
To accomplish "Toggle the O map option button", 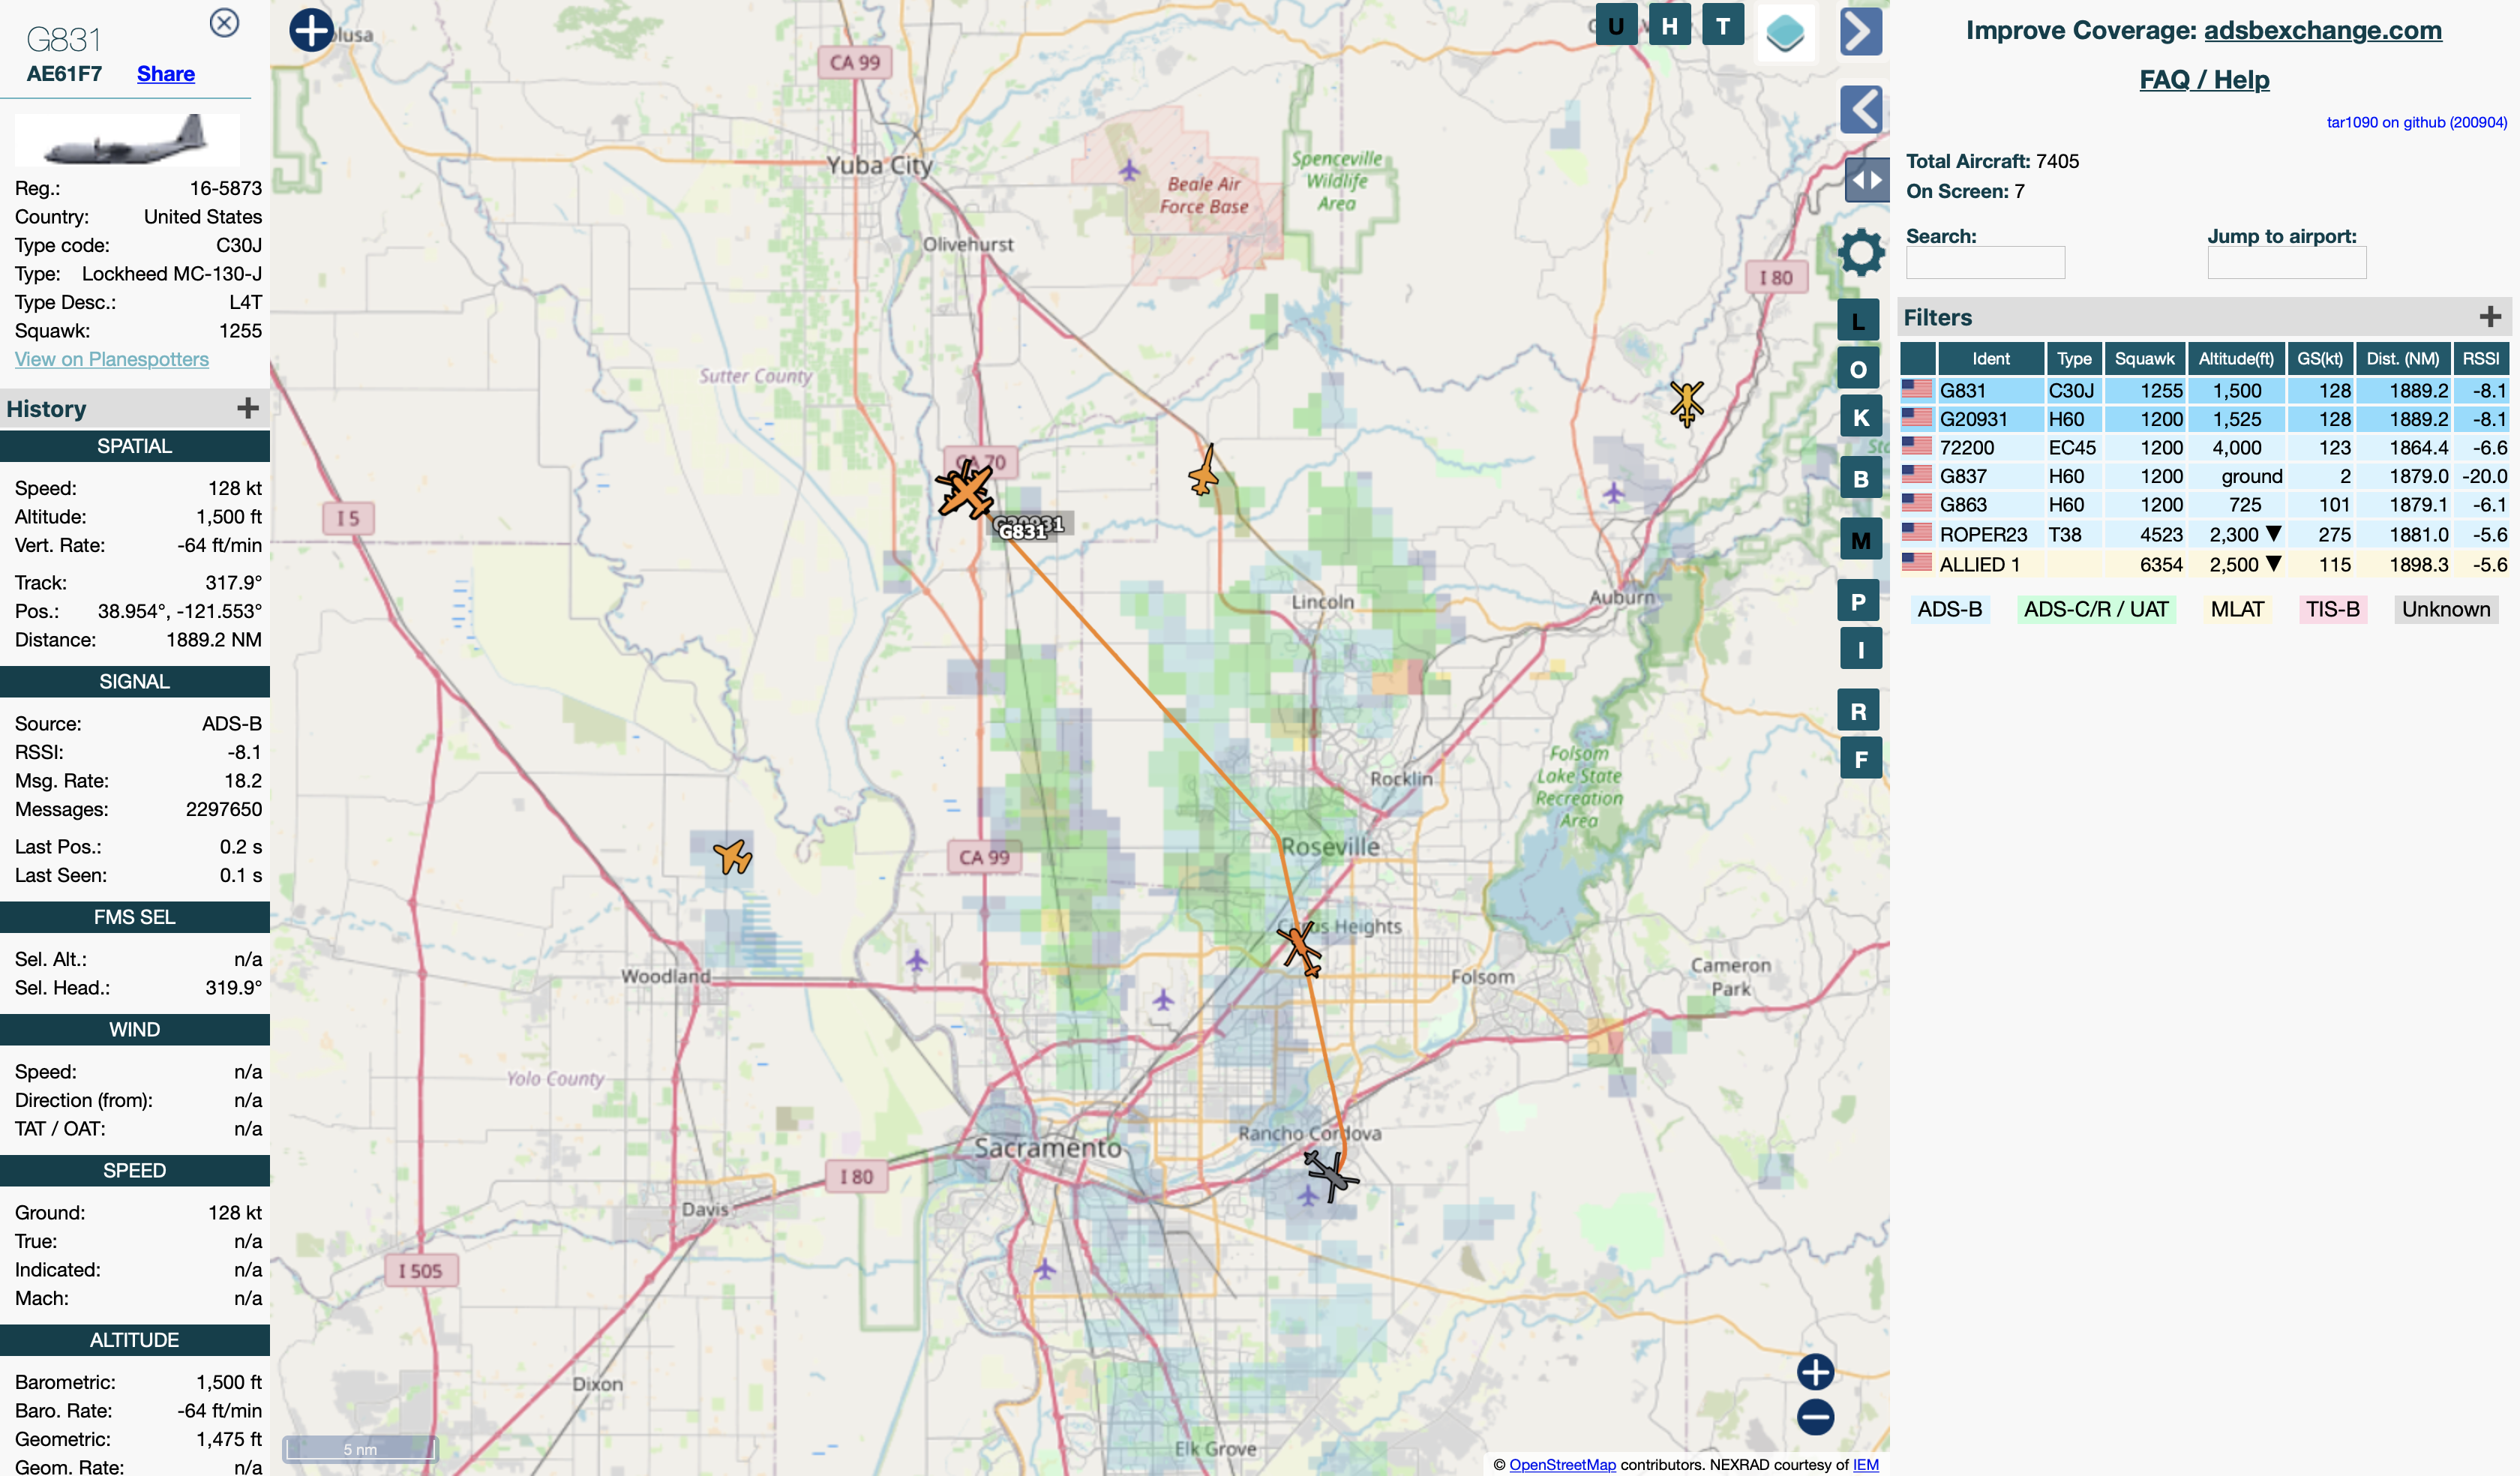I will click(x=1859, y=369).
